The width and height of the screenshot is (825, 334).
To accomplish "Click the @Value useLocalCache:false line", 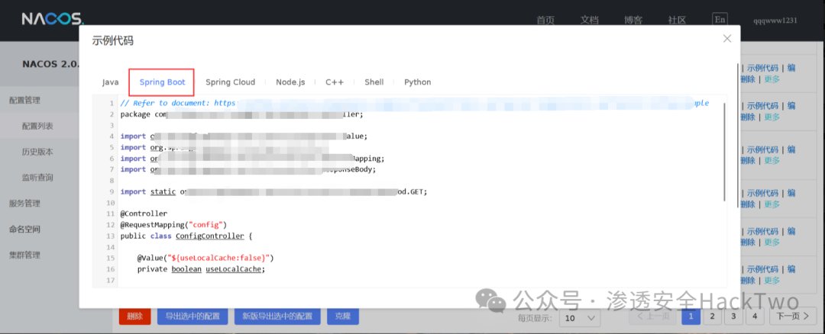I will [x=205, y=258].
